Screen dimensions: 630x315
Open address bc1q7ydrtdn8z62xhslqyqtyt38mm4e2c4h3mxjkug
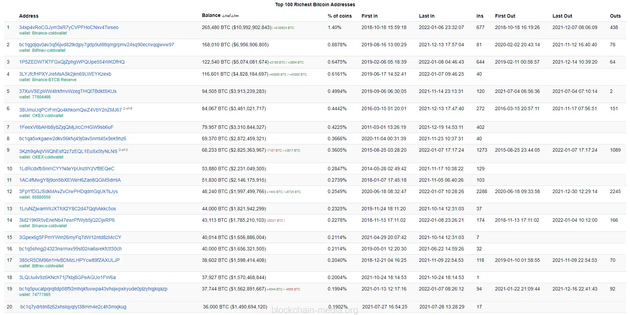click(73, 307)
